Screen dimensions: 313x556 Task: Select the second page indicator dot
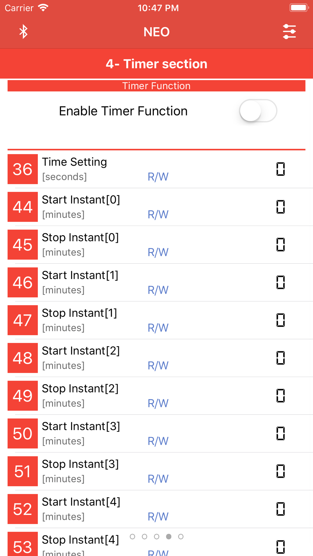pyautogui.click(x=144, y=537)
